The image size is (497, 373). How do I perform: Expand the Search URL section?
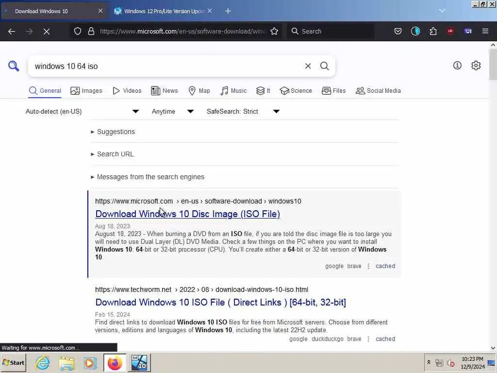[x=113, y=154]
